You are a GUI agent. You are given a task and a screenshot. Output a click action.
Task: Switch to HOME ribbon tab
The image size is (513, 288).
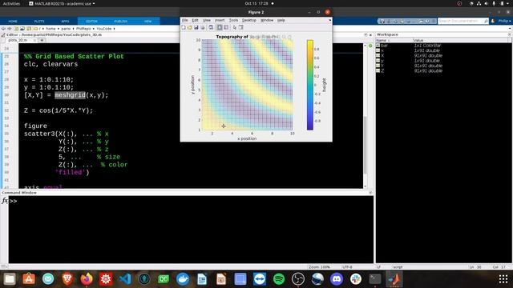coord(13,22)
